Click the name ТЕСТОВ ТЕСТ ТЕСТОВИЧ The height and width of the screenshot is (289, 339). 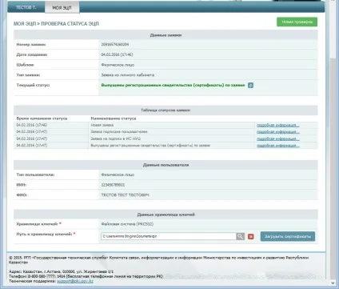125,195
